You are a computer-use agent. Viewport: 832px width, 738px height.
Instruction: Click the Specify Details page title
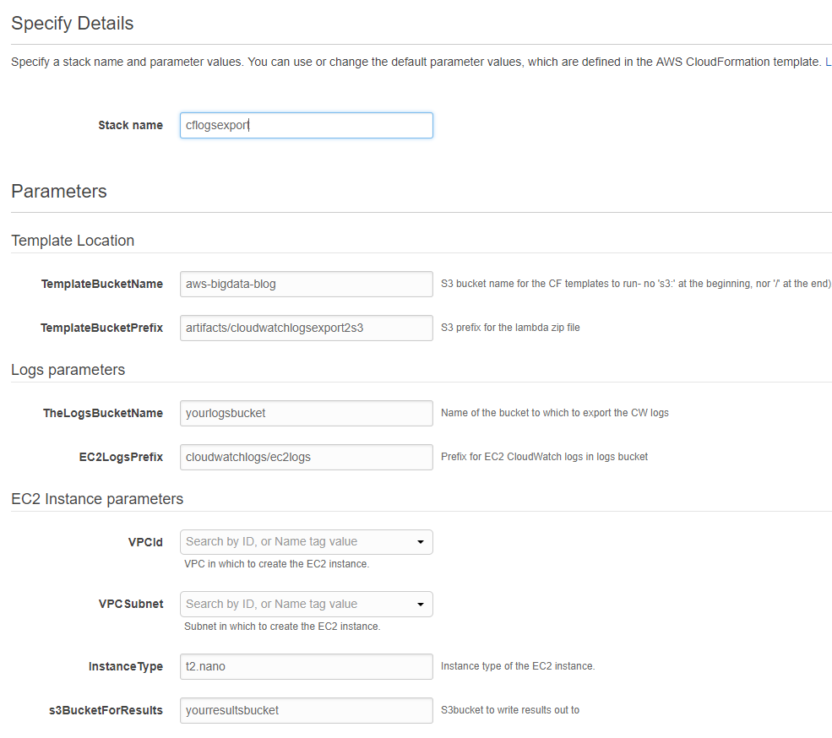click(x=72, y=24)
